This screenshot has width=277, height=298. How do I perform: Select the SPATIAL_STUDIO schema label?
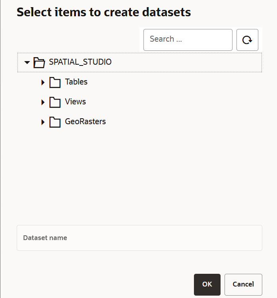coord(80,62)
